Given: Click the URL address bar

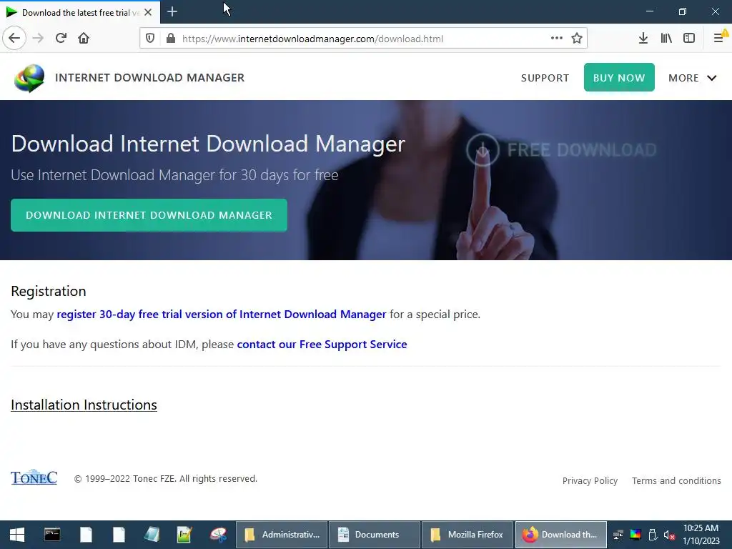Looking at the screenshot, I should pyautogui.click(x=364, y=39).
